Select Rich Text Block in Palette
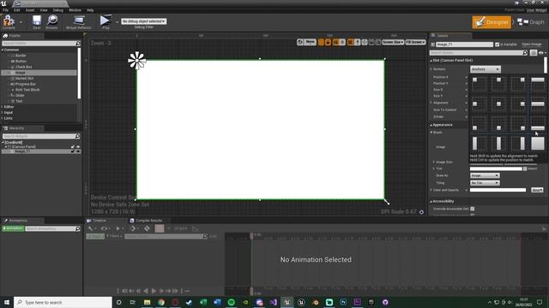 (x=27, y=90)
